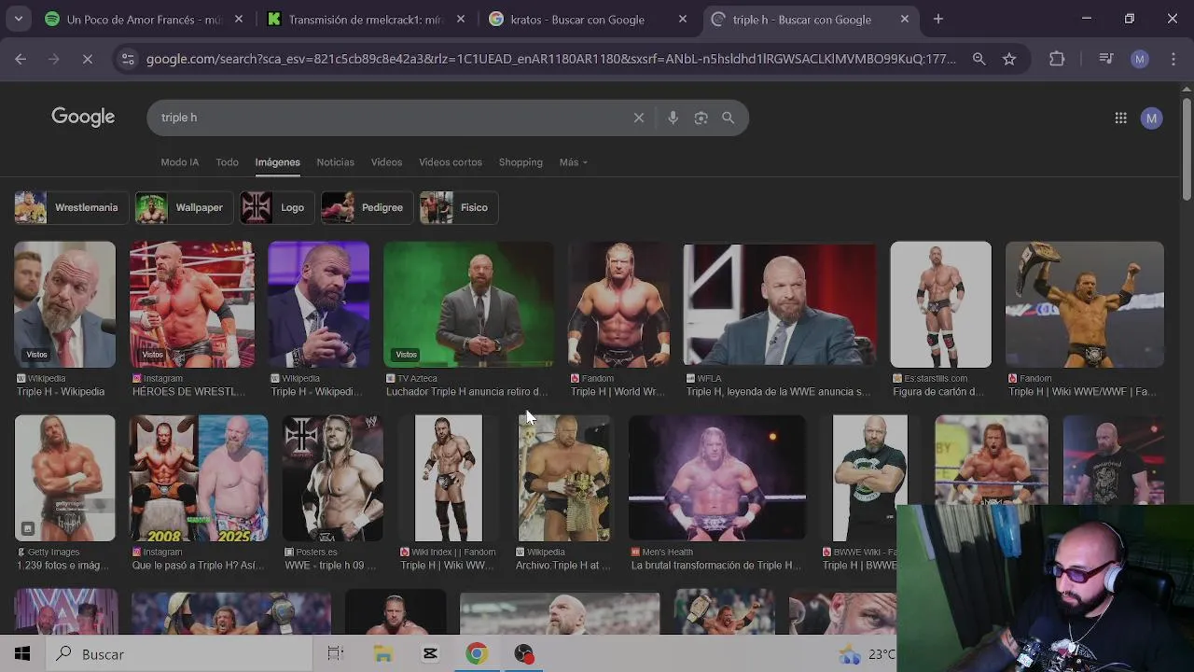The image size is (1194, 672).
Task: Start voice search with the microphone icon
Action: point(673,118)
